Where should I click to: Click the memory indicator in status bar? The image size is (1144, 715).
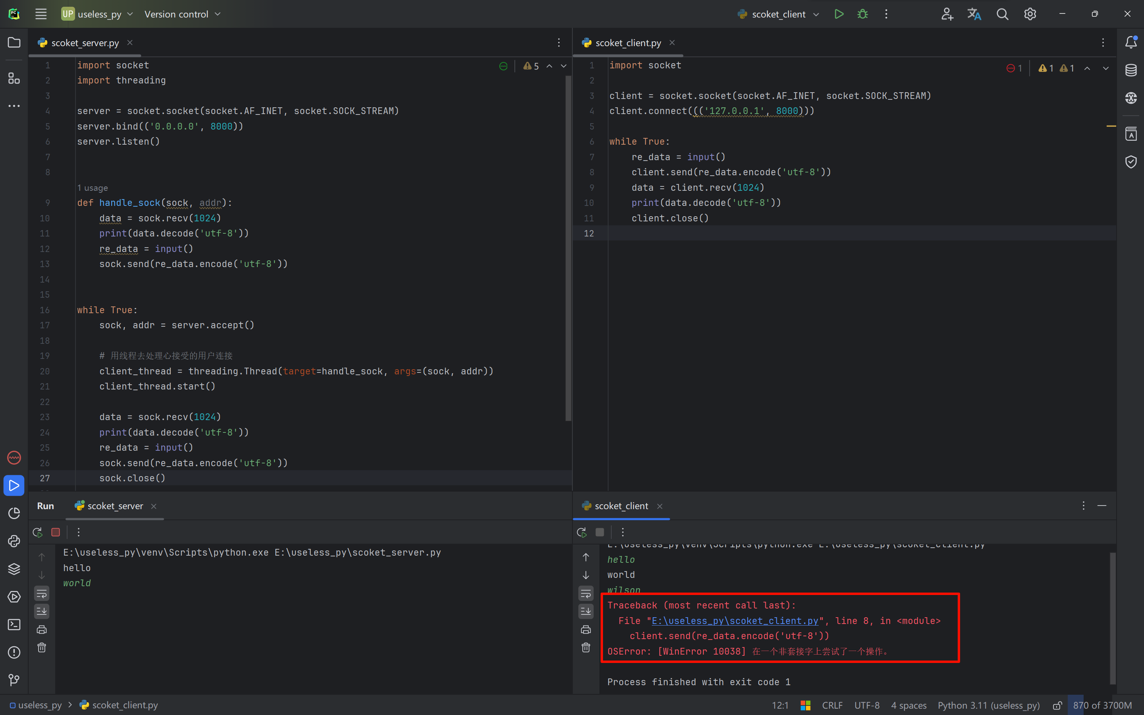click(1102, 705)
